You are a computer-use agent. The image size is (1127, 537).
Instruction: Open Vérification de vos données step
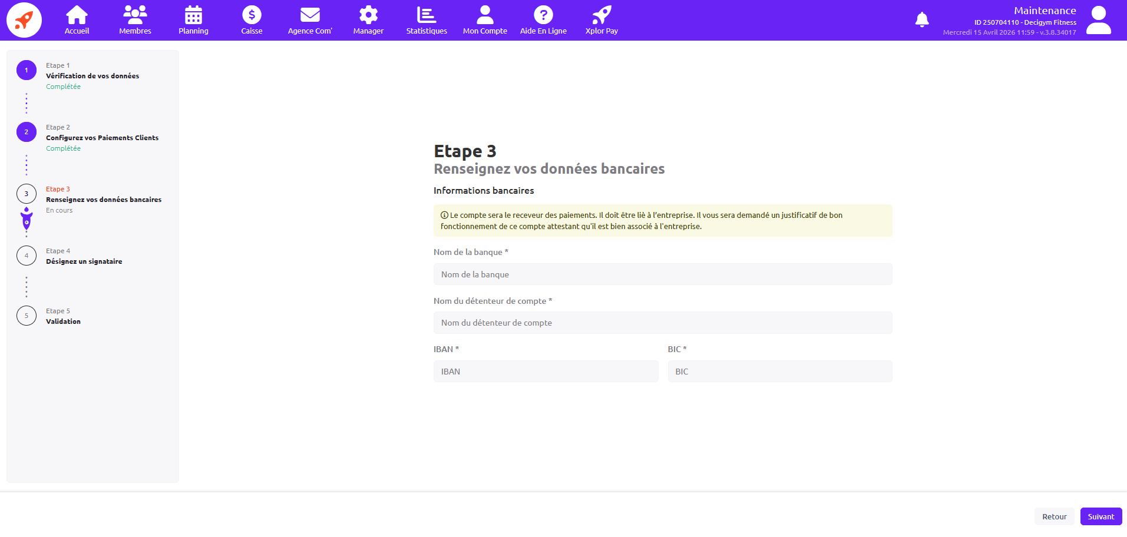(92, 76)
